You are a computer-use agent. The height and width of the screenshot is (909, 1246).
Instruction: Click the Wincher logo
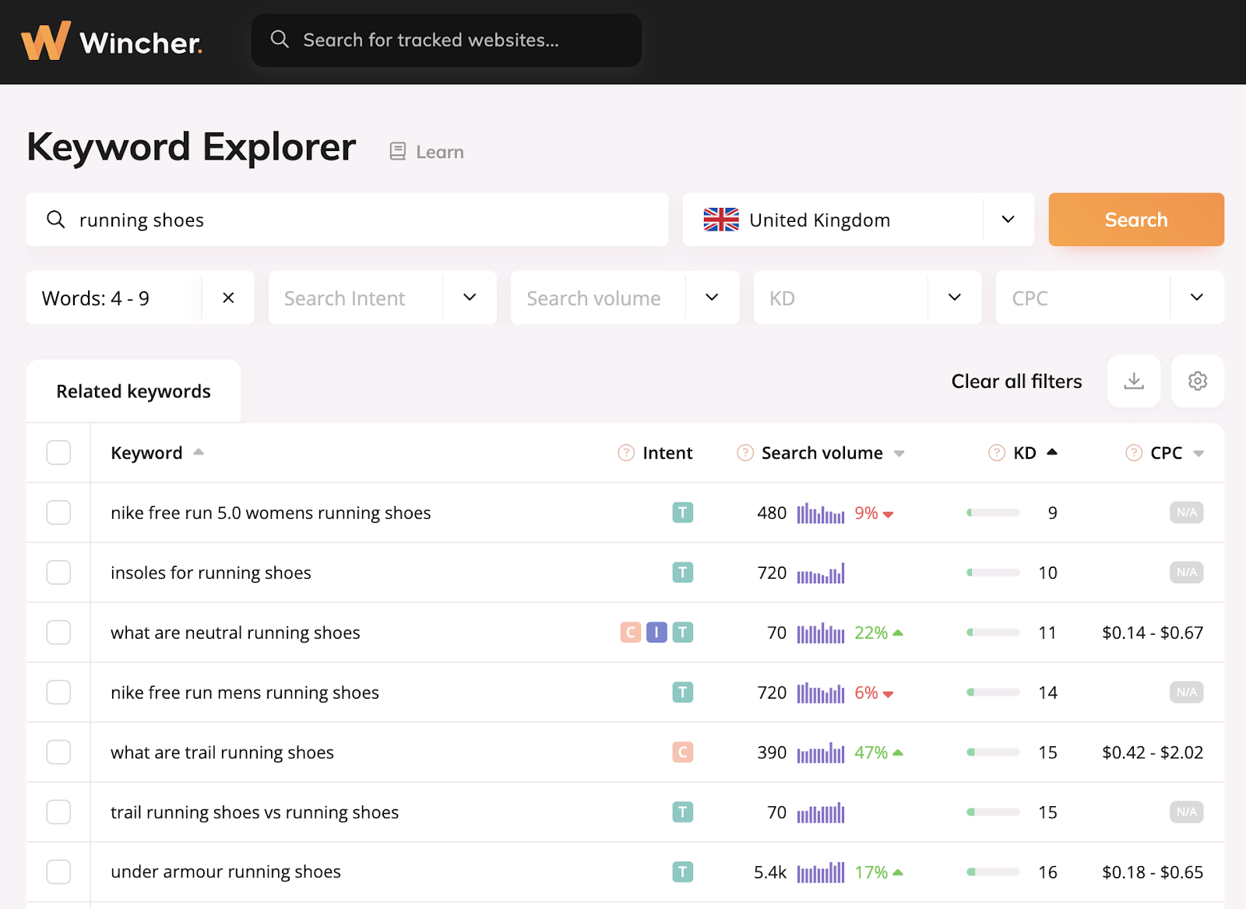pyautogui.click(x=111, y=41)
